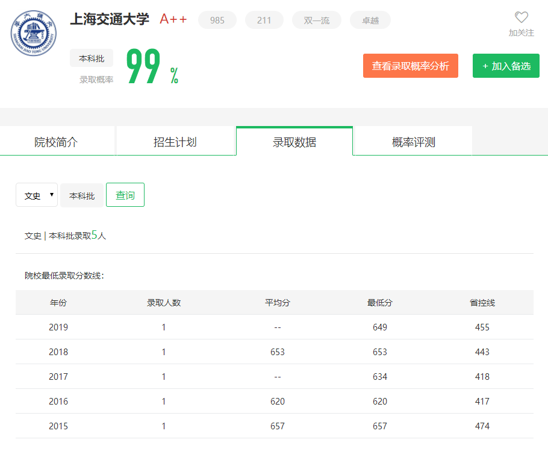
Task: Click the 省控线 column header
Action: tap(482, 302)
